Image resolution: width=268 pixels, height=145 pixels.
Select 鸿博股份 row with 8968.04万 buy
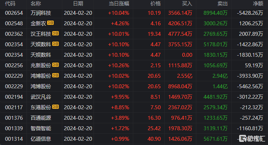[x=134, y=86]
